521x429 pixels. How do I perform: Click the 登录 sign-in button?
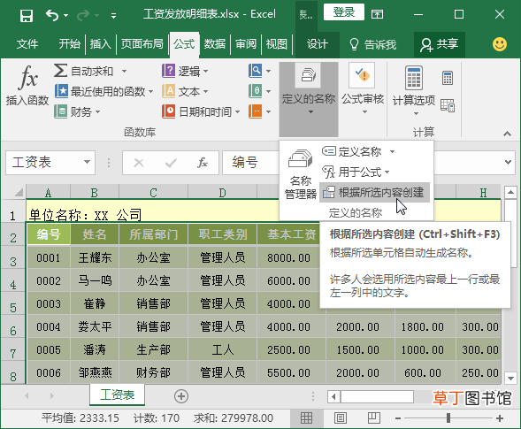click(x=344, y=12)
